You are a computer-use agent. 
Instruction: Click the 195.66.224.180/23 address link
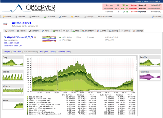(x=12, y=43)
